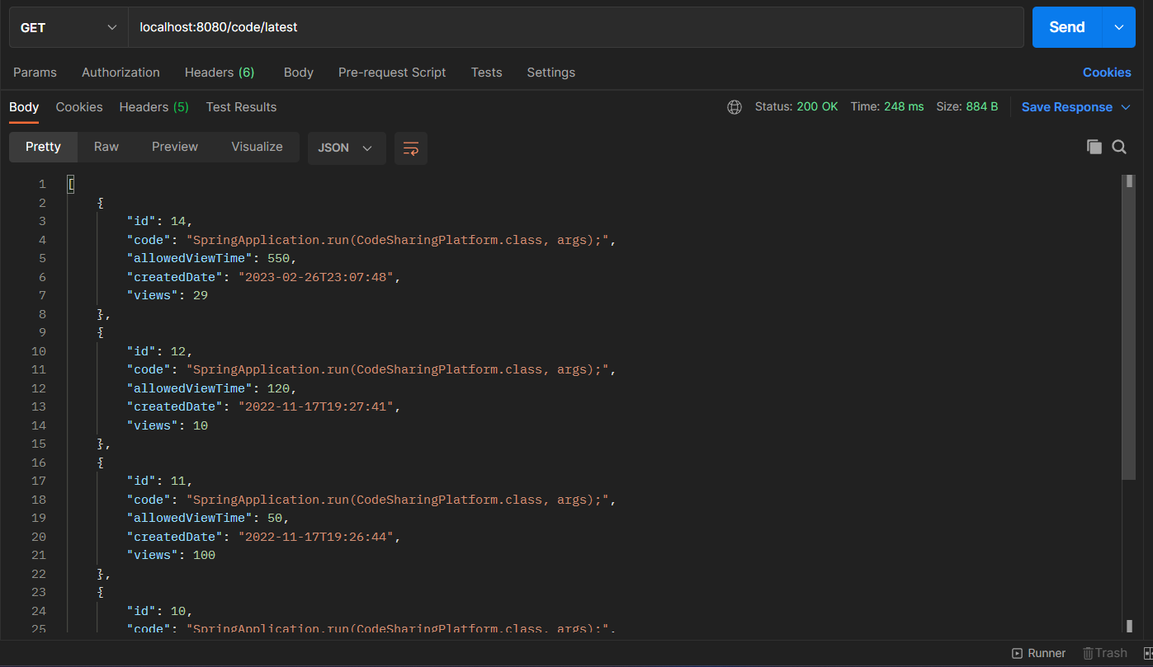Open the Test Results tab
Viewport: 1153px width, 667px height.
click(x=241, y=107)
